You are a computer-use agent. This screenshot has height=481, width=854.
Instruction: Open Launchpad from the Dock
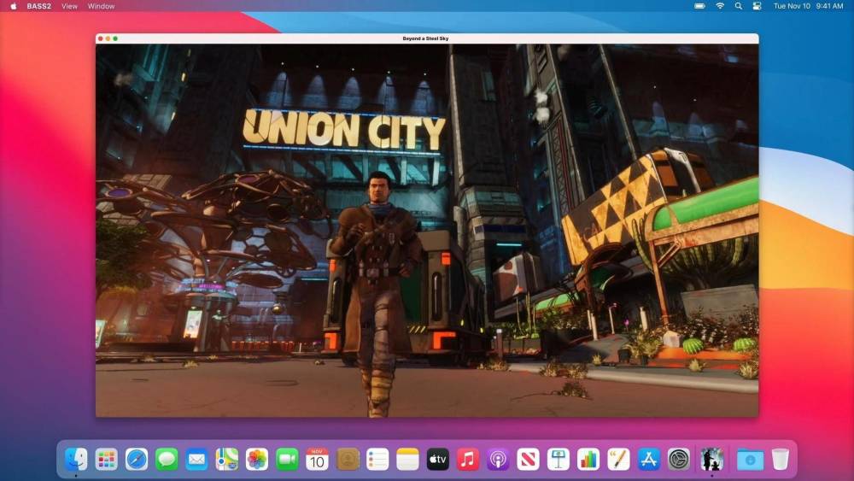click(x=106, y=459)
